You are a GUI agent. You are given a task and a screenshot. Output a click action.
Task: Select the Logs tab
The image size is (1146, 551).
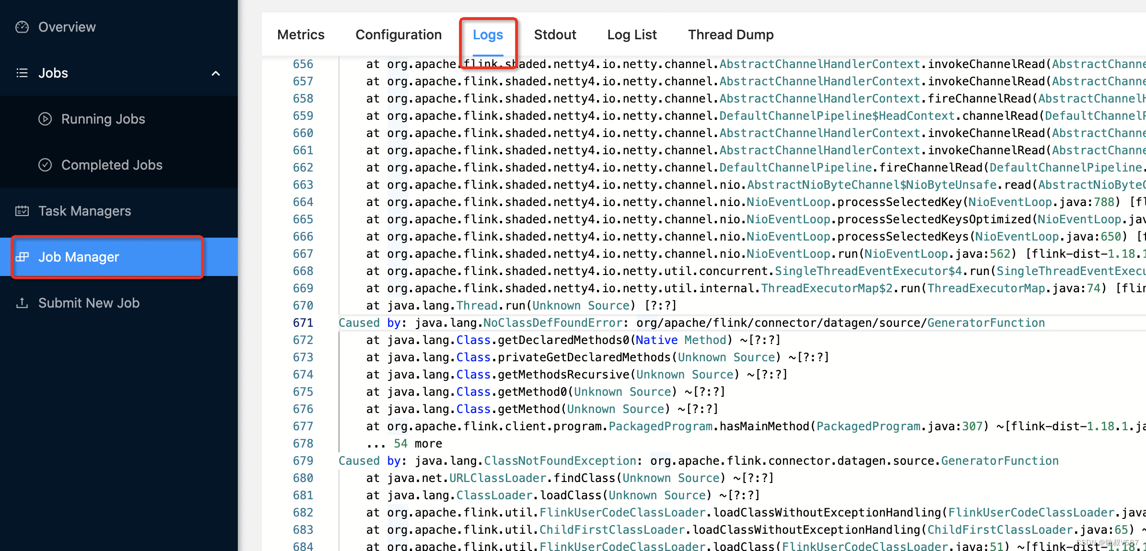[x=488, y=34]
